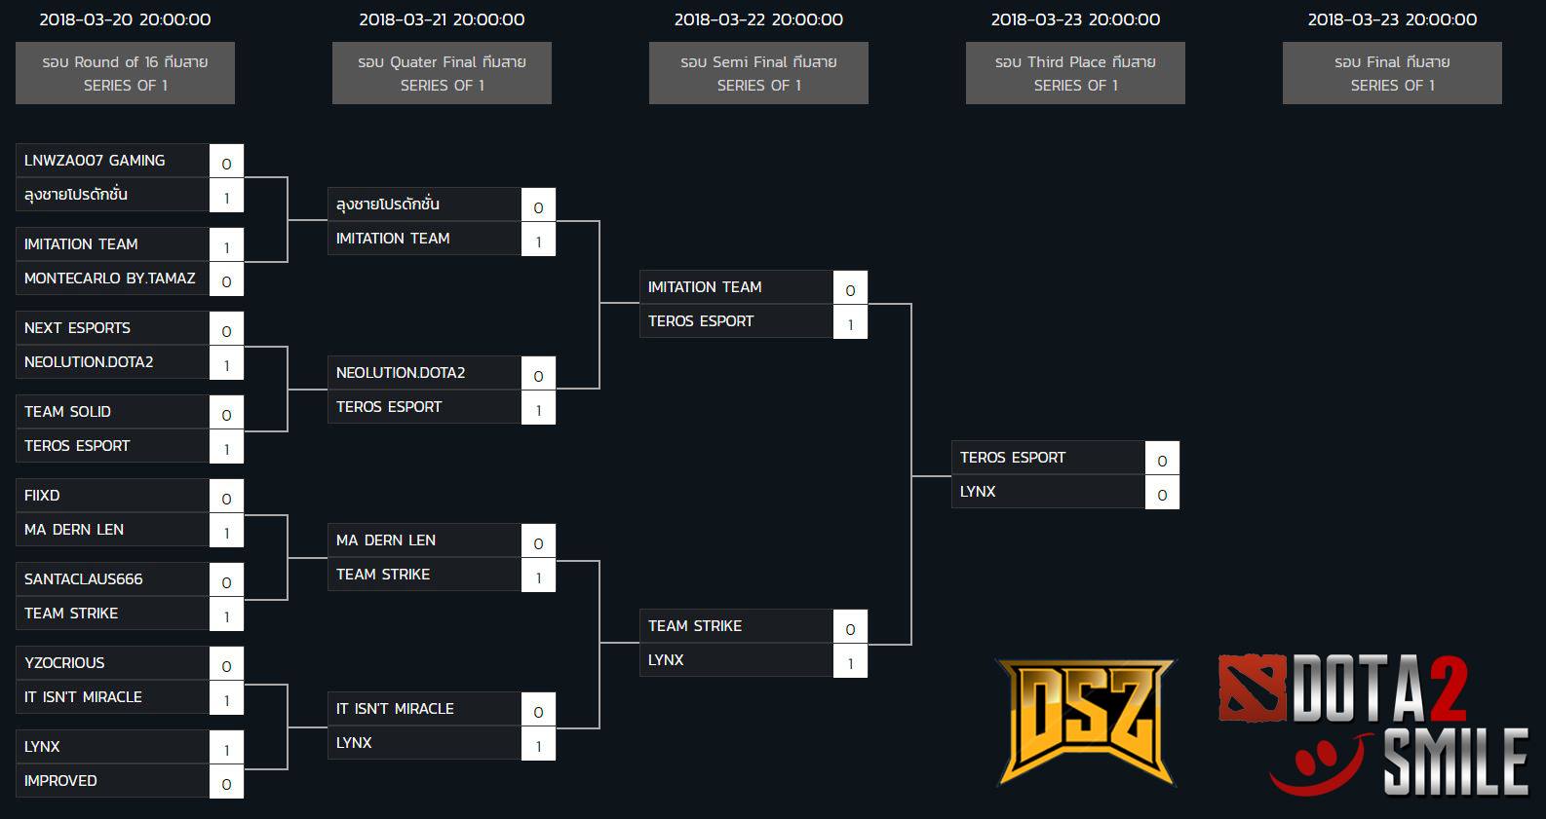1546x819 pixels.
Task: Click the Dota 2 Smile logo
Action: pos(1372,725)
